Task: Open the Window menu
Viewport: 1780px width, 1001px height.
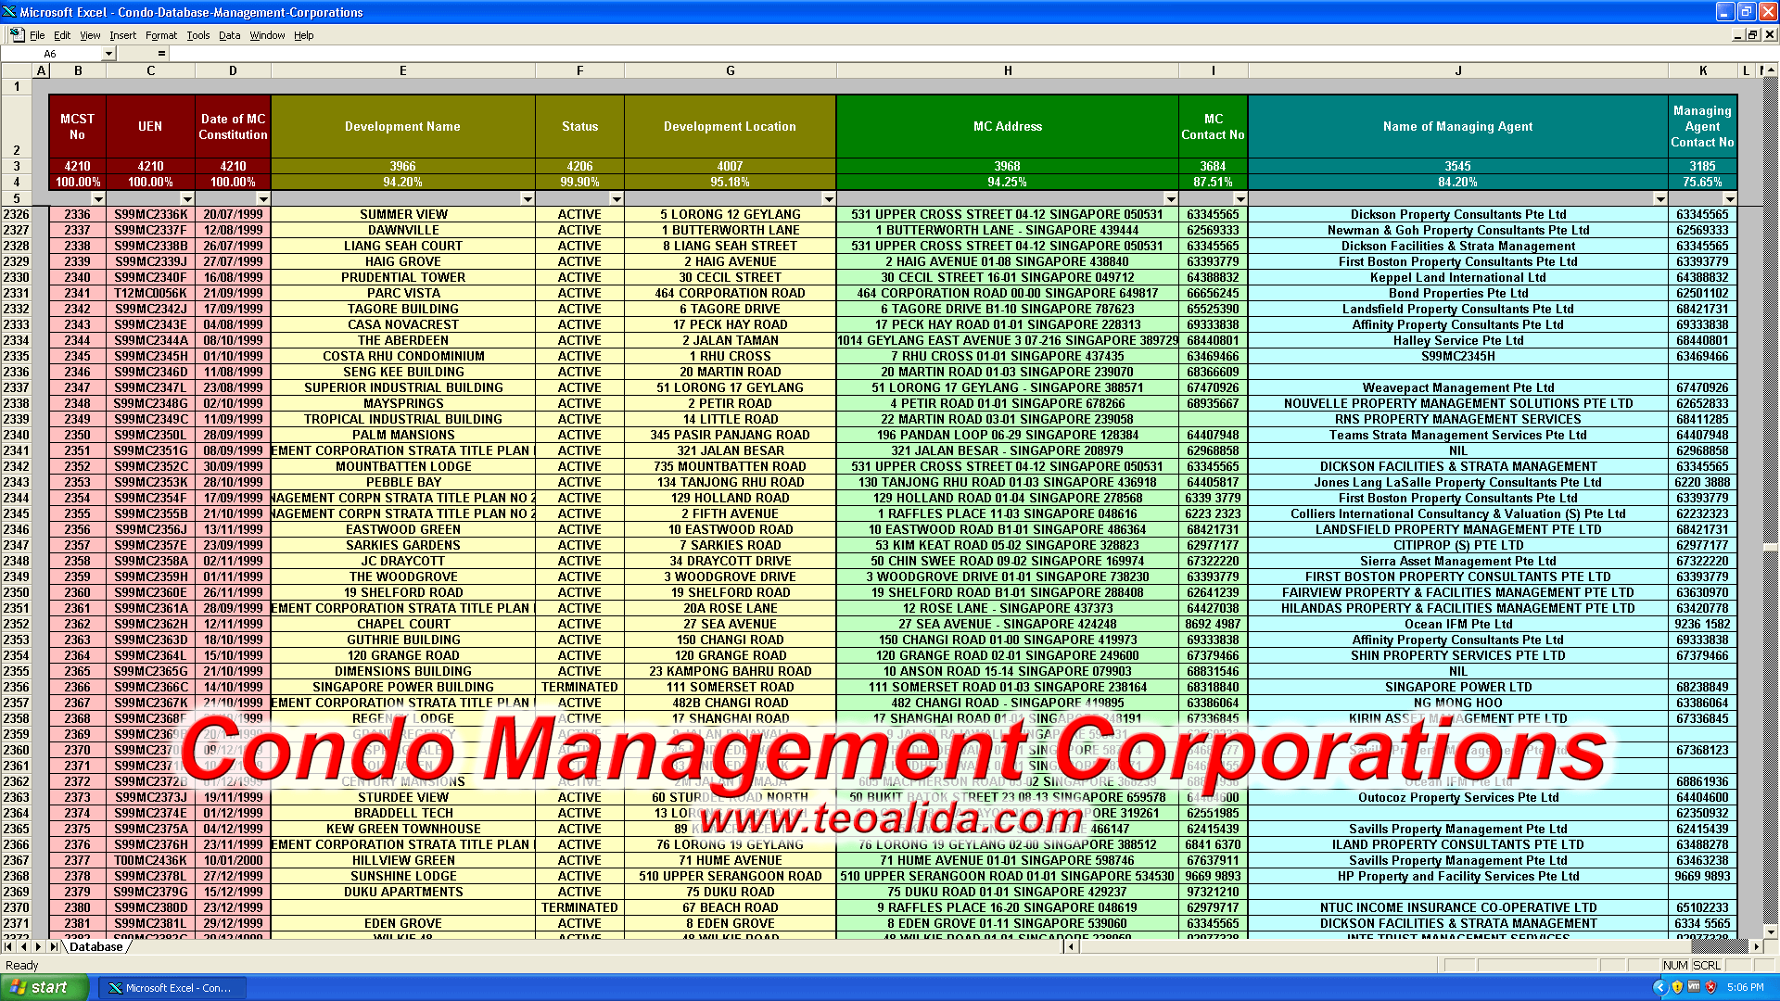Action: [267, 35]
